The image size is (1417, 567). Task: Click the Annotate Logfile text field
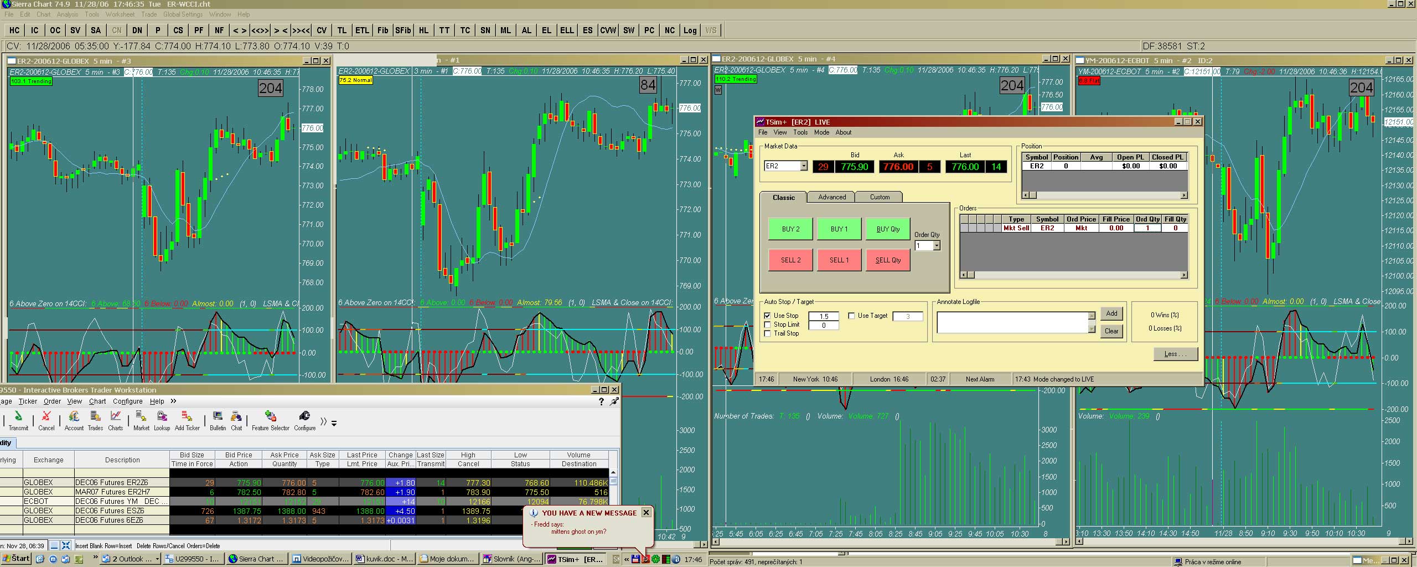tap(1012, 322)
